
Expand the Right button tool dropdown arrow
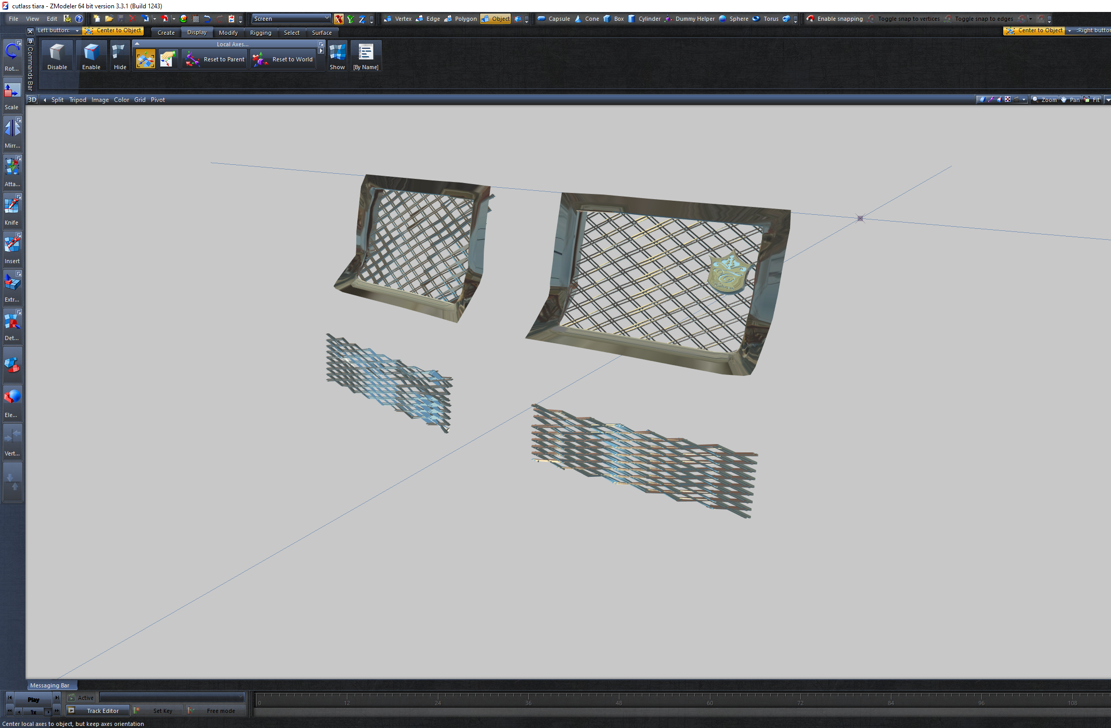[1069, 31]
